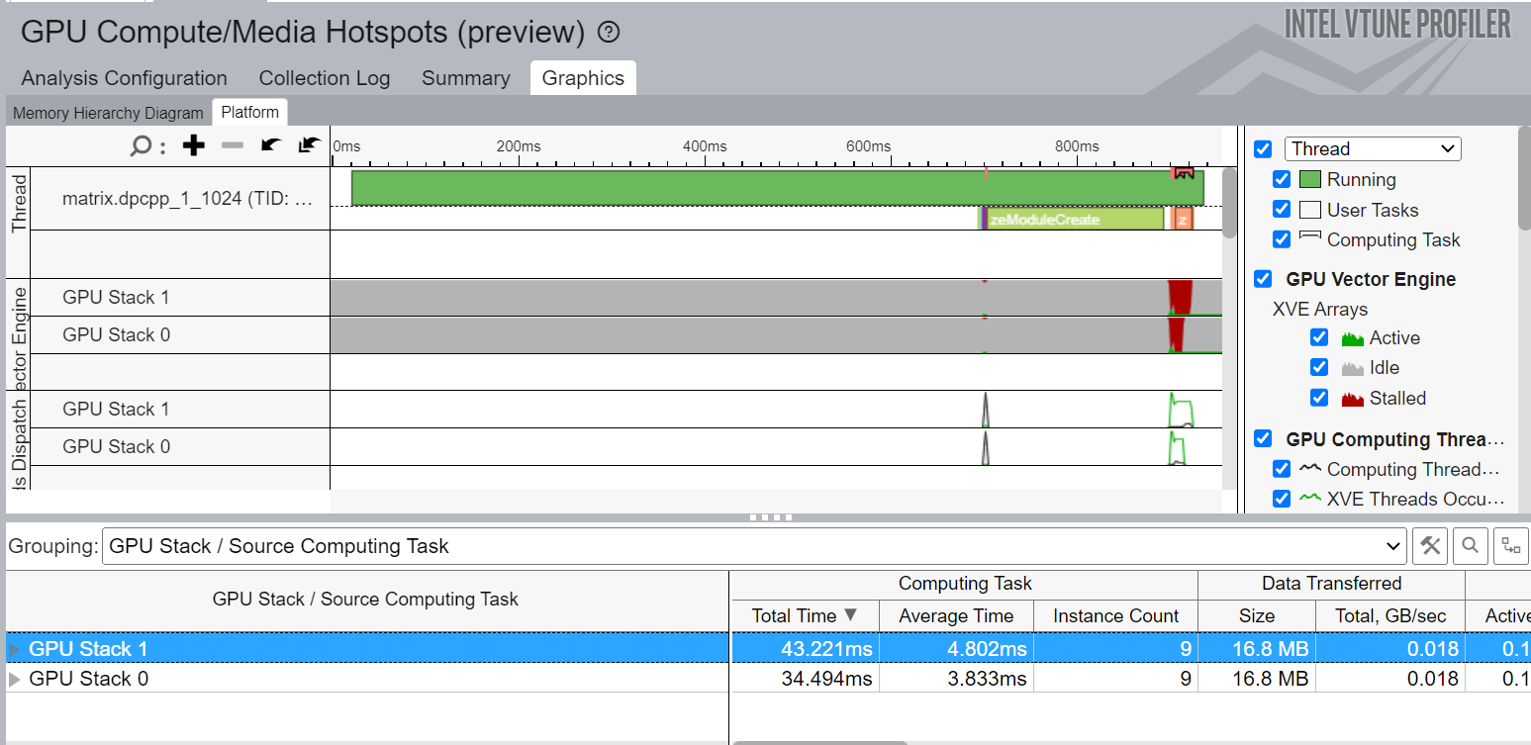Click the expand hierarchy icon beside search
Image resolution: width=1531 pixels, height=745 pixels.
click(x=1510, y=545)
